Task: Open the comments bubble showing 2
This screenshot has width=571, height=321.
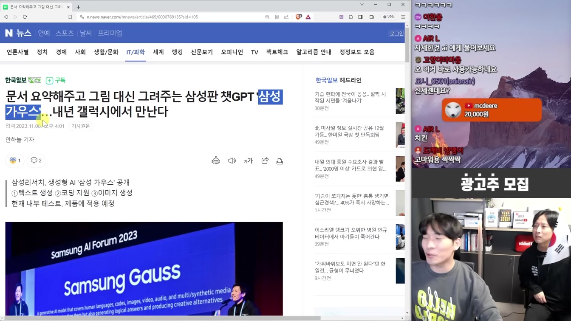Action: coord(36,160)
